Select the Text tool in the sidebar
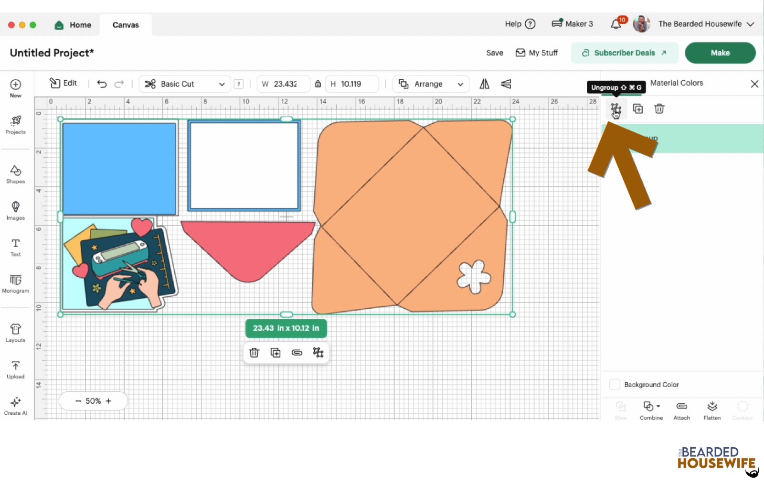 pyautogui.click(x=15, y=247)
